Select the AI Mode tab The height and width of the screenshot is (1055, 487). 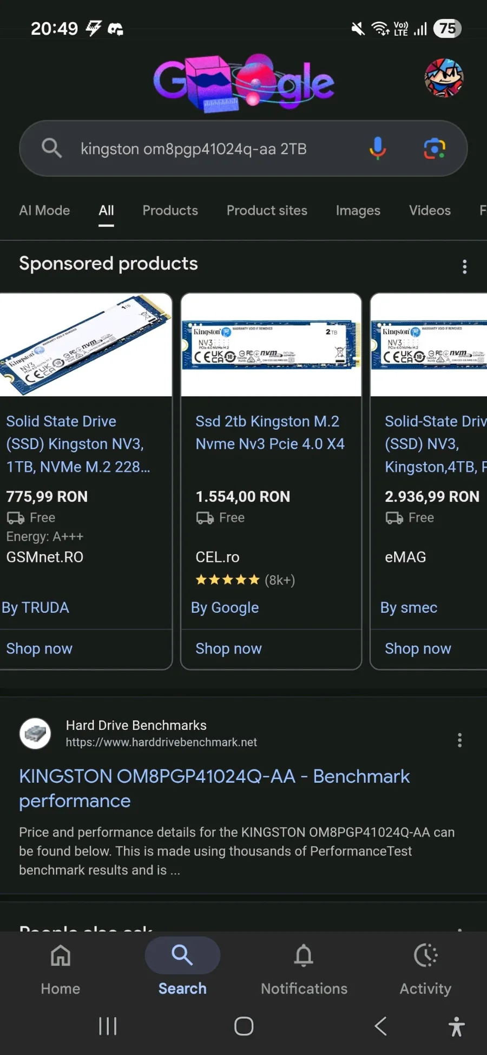click(x=44, y=211)
